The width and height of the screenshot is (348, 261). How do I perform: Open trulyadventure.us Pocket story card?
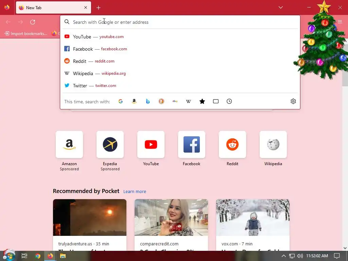90,225
